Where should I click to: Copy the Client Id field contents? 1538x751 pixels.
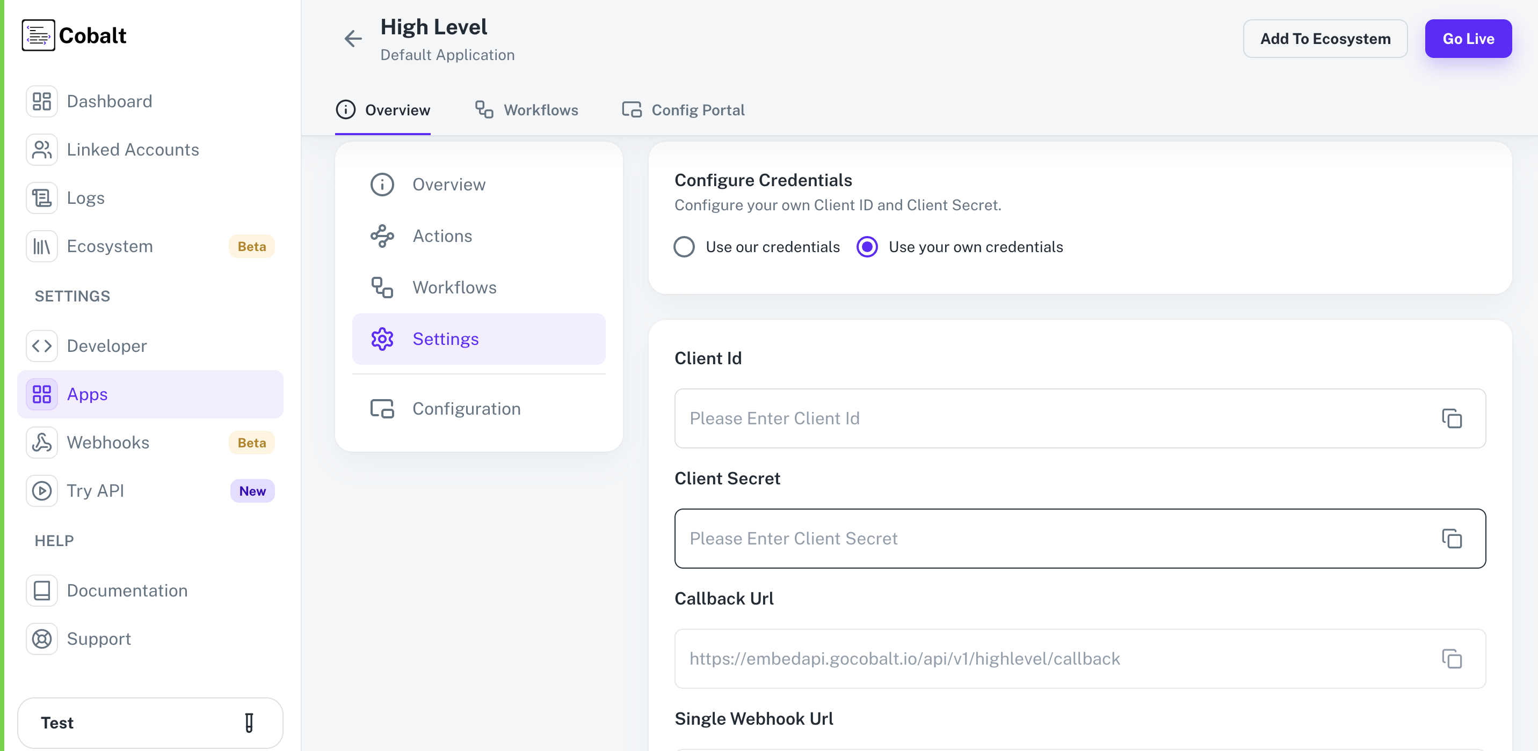[1452, 419]
